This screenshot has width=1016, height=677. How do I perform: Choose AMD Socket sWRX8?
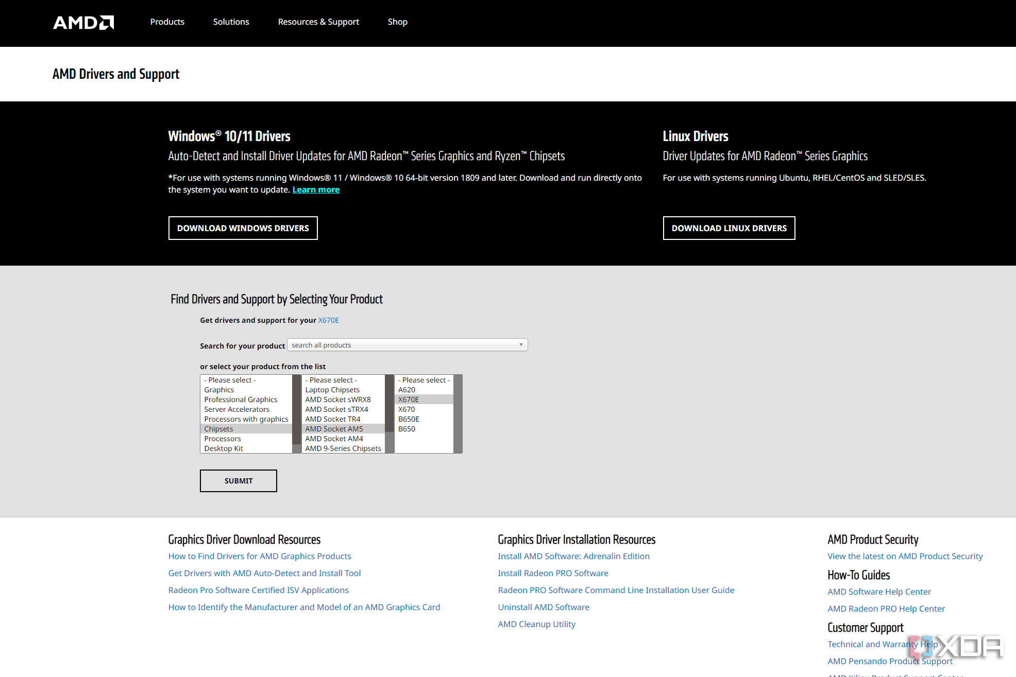pos(344,400)
